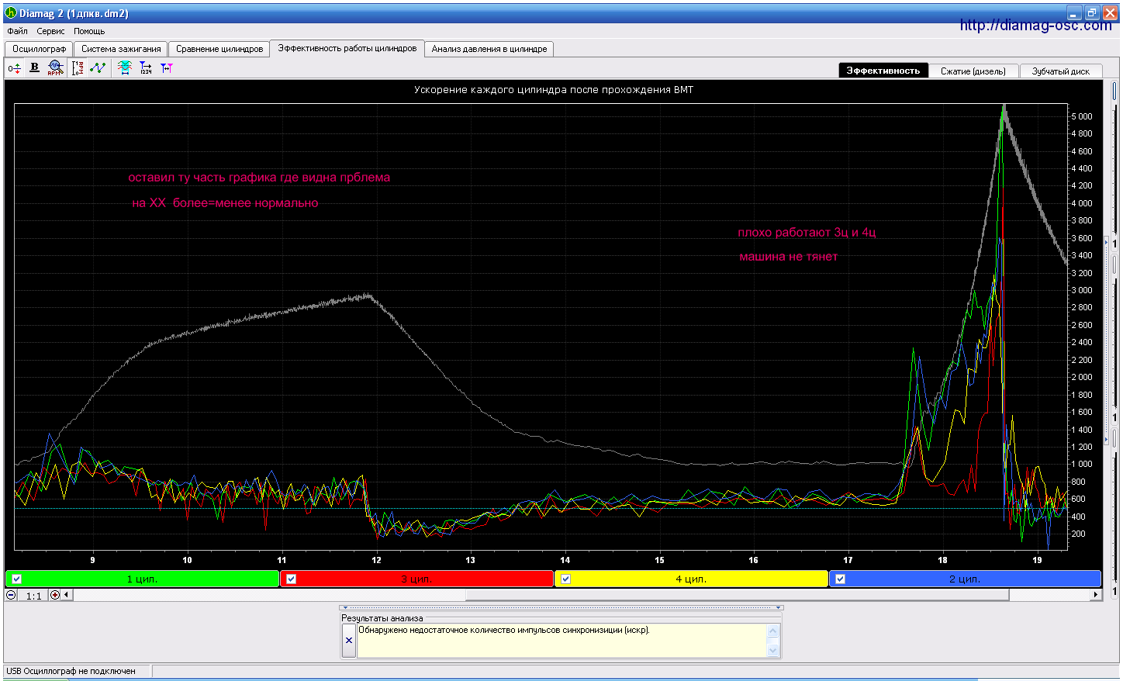This screenshot has height=681, width=1123.
Task: Click the analysis results message text field
Action: point(562,641)
